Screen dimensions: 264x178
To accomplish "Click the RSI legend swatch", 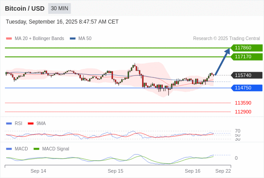I will [9, 124].
